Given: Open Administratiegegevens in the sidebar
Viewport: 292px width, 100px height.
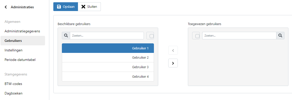Looking at the screenshot, I should 23,31.
